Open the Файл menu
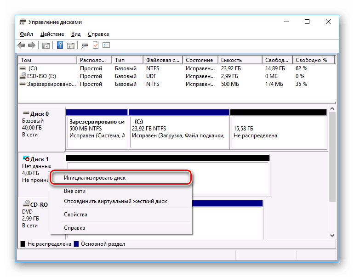The width and height of the screenshot is (354, 277). [x=26, y=34]
